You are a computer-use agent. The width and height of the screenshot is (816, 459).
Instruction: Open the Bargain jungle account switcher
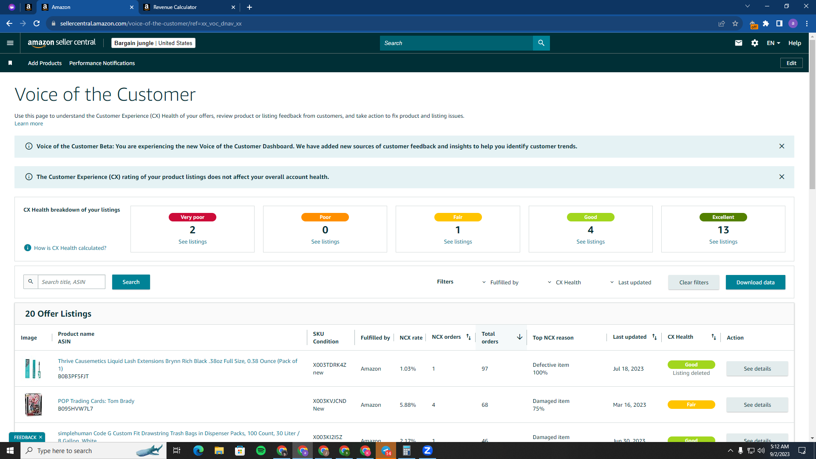tap(153, 43)
